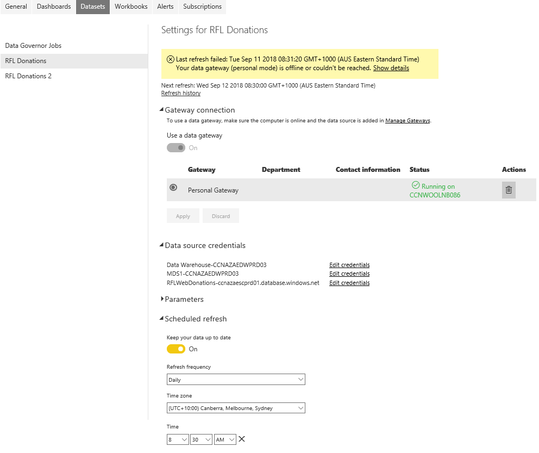Click the Apply button
539x453 pixels.
pyautogui.click(x=183, y=216)
